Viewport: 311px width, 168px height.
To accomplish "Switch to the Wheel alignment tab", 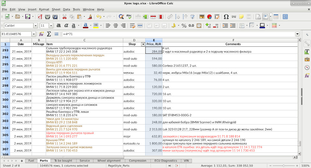I will tap(109, 161).
